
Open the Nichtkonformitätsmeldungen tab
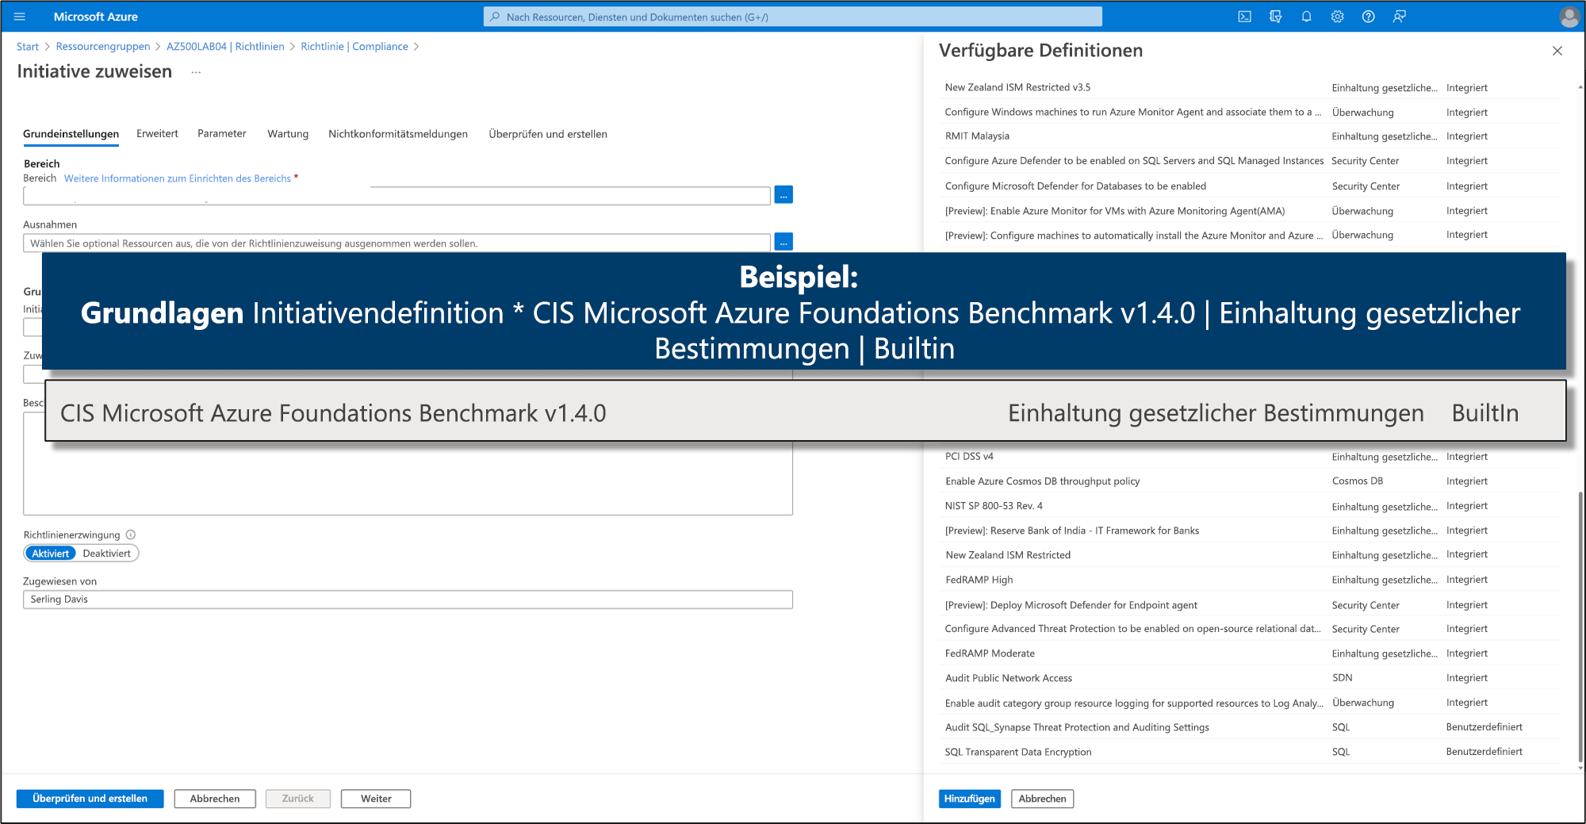click(x=398, y=134)
